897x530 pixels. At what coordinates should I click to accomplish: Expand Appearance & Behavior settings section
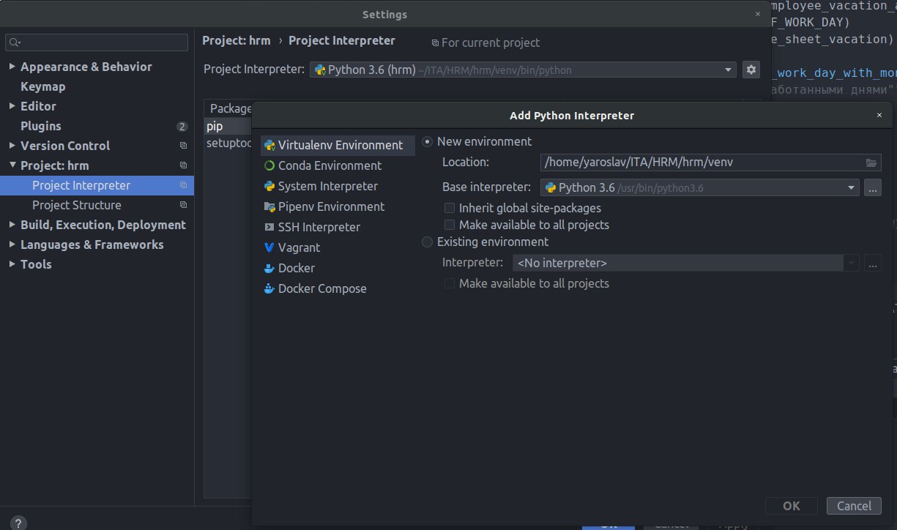pyautogui.click(x=12, y=67)
